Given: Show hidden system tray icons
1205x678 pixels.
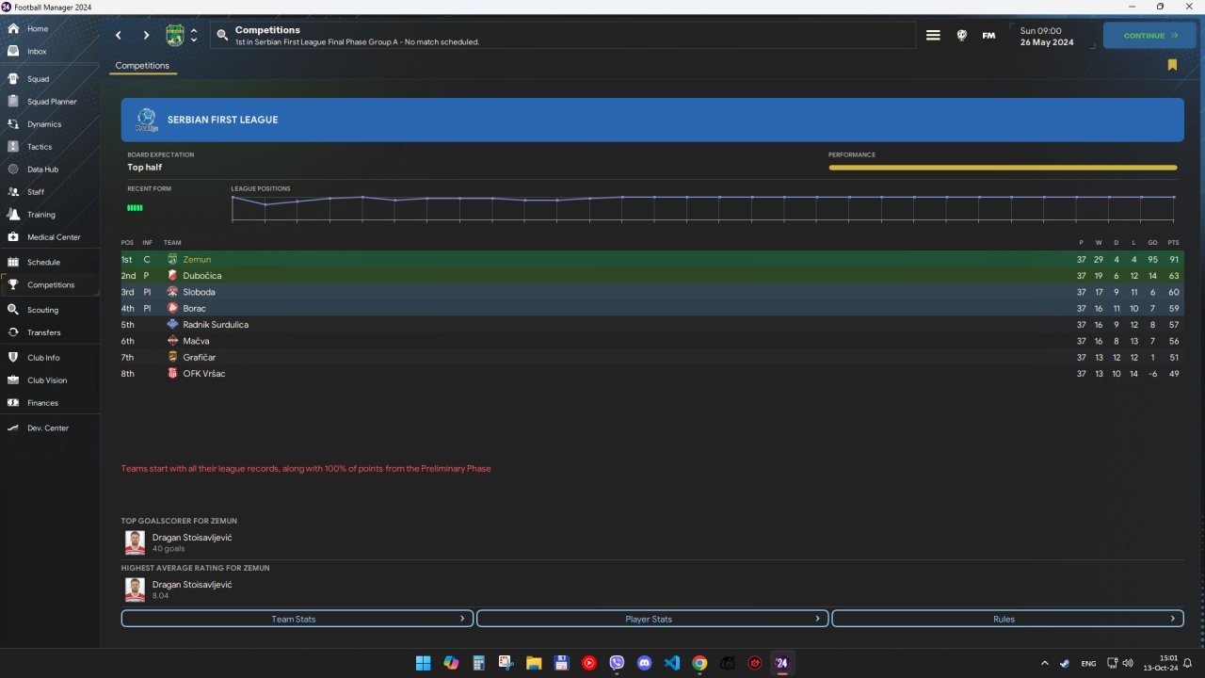Looking at the screenshot, I should pos(1044,663).
